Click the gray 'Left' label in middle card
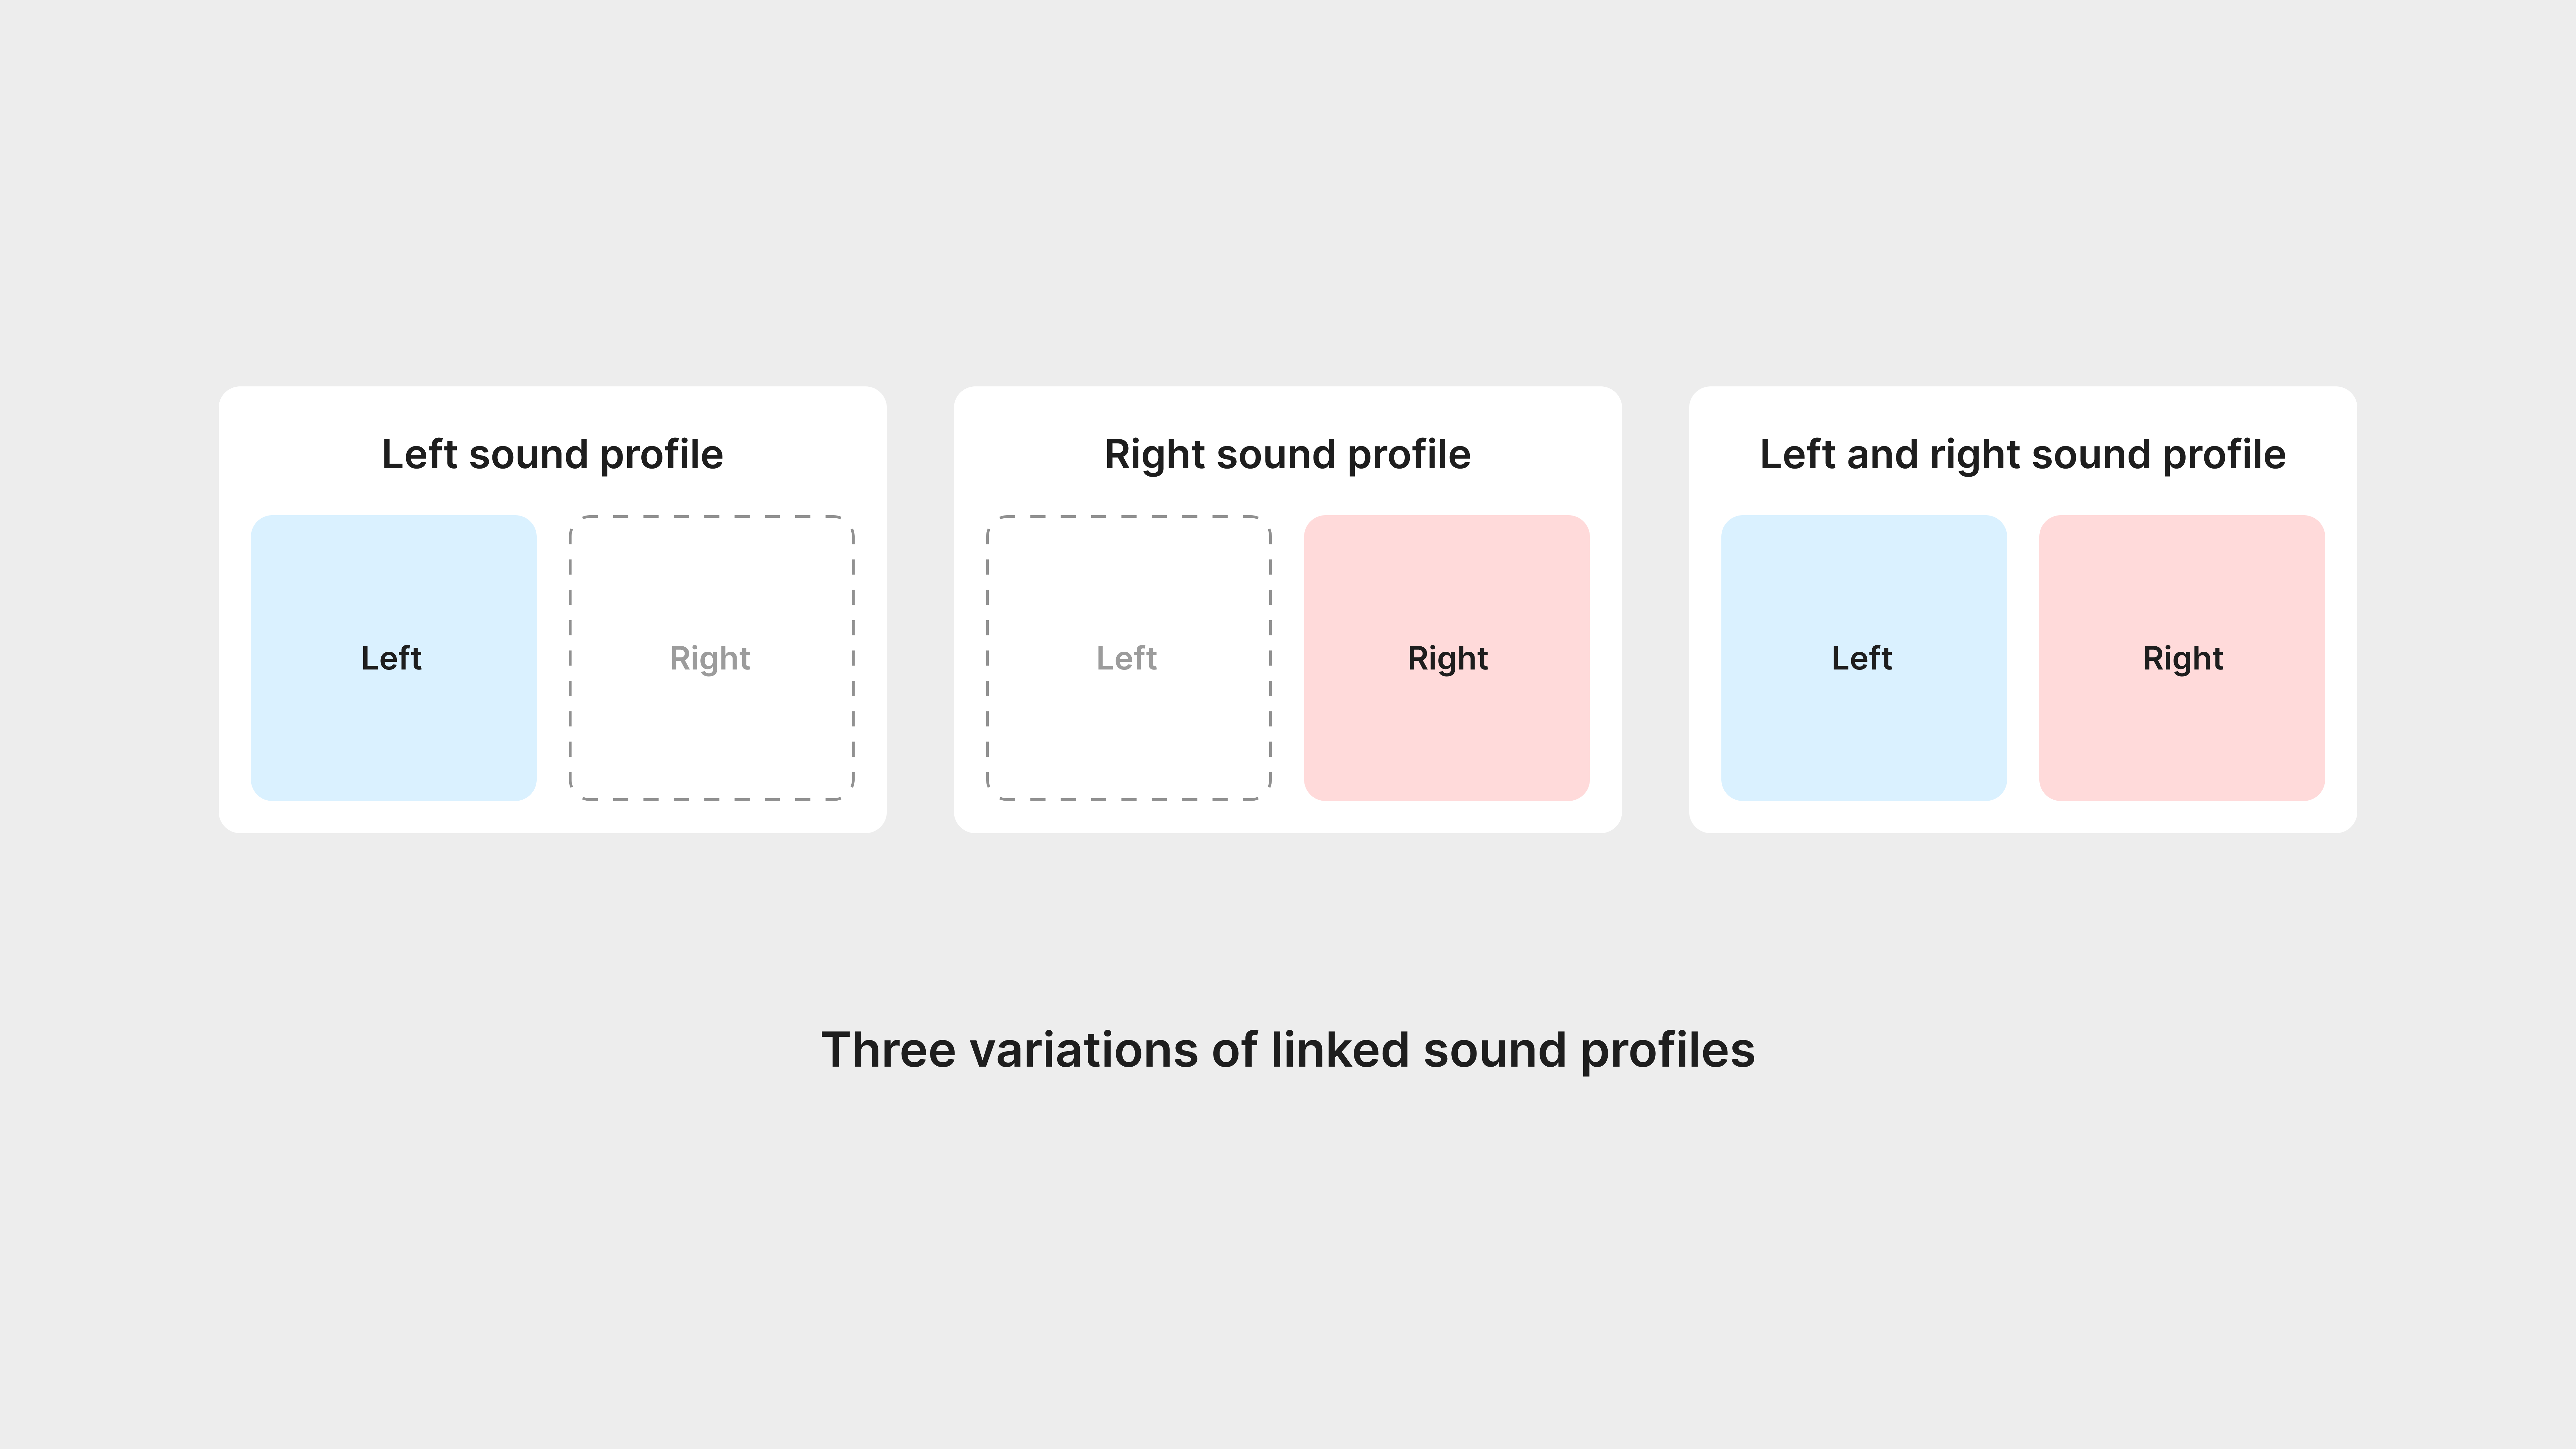This screenshot has height=1449, width=2576. point(1127,658)
